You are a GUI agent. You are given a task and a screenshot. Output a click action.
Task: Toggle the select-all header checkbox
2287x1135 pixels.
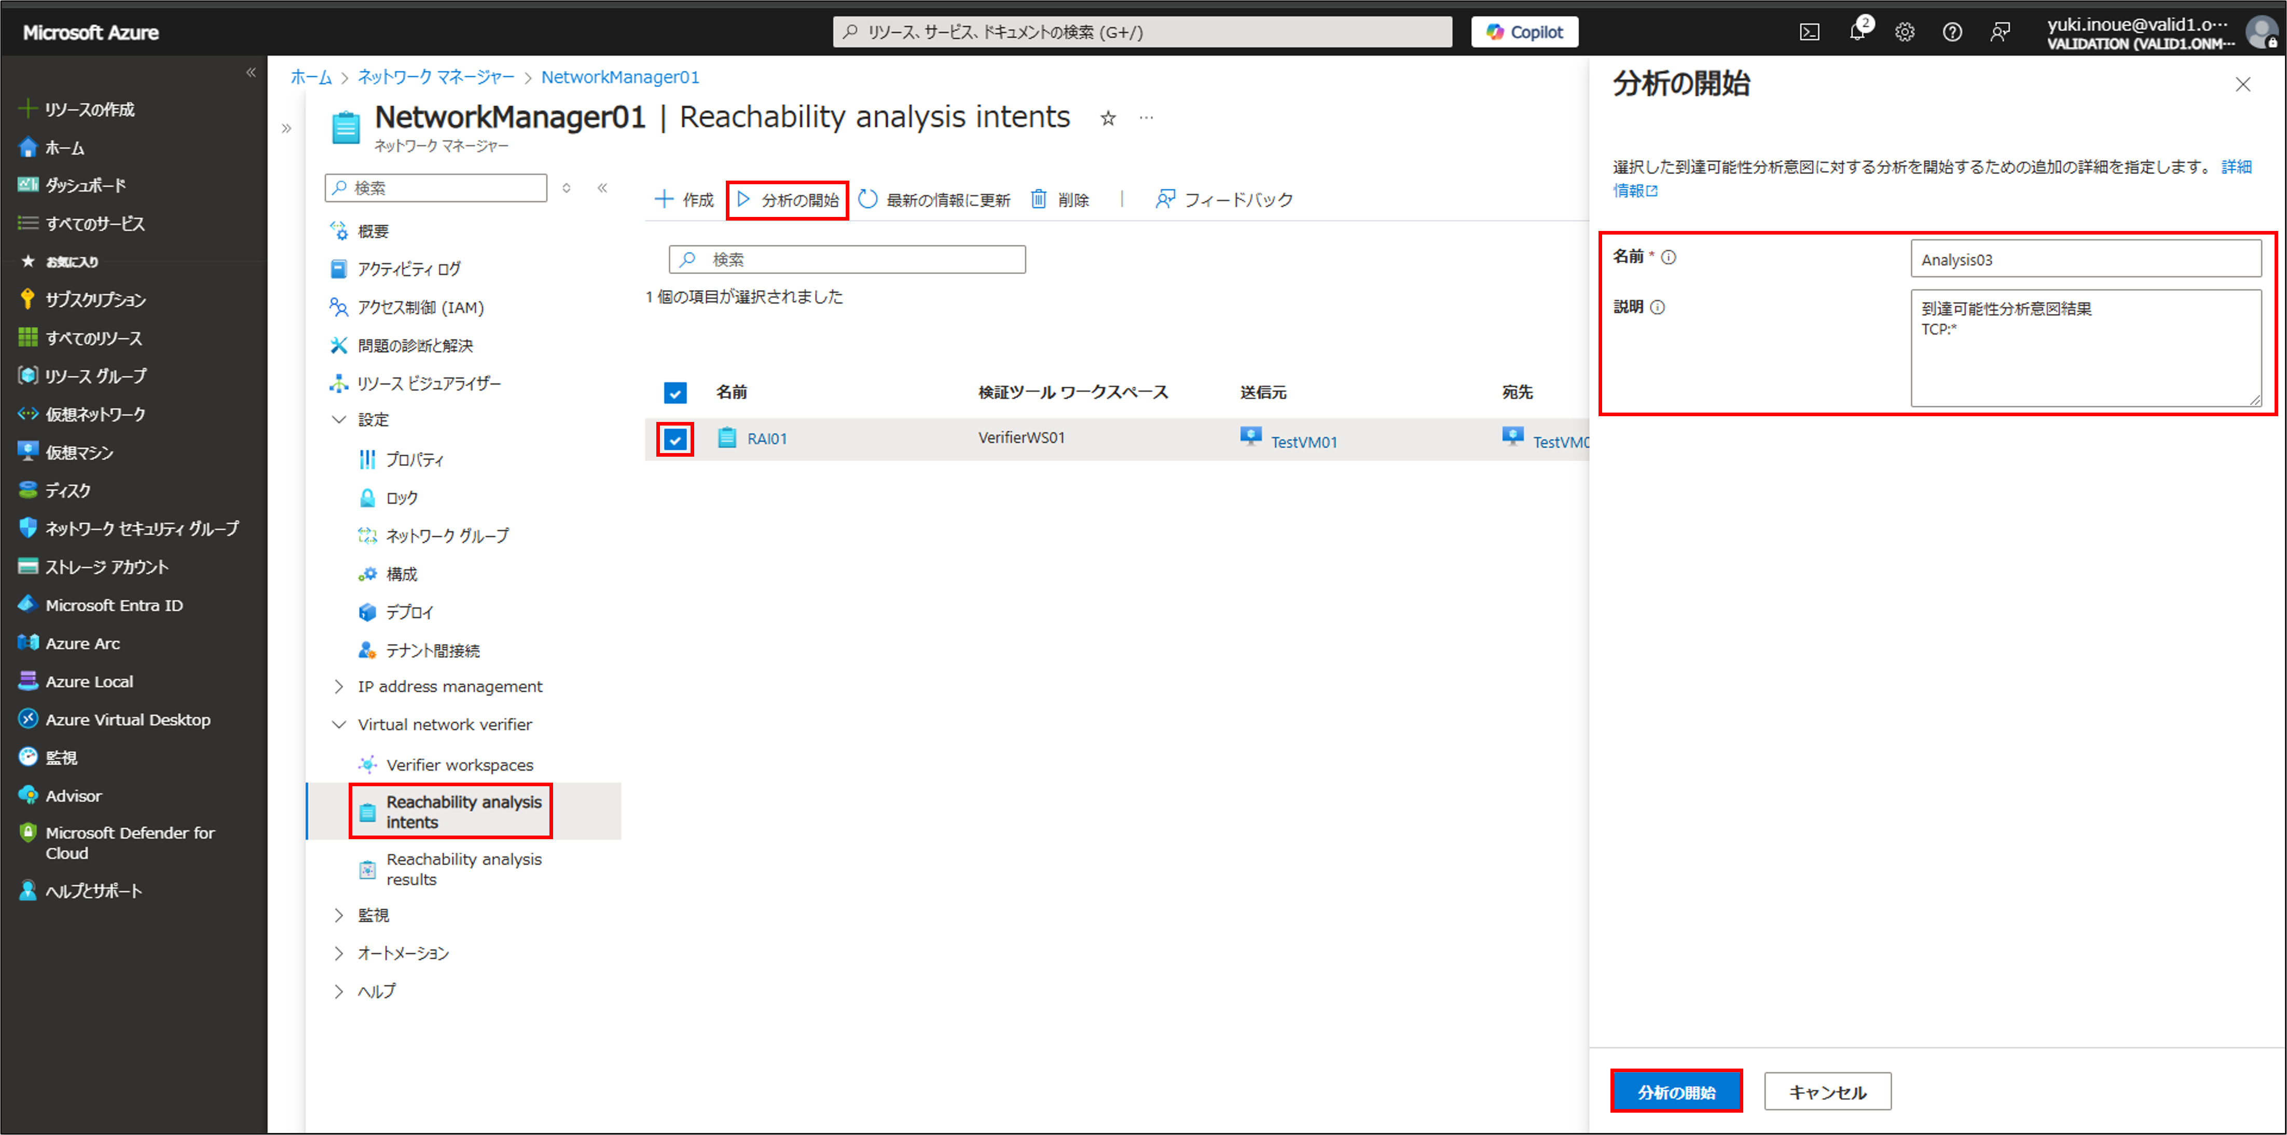pos(674,392)
